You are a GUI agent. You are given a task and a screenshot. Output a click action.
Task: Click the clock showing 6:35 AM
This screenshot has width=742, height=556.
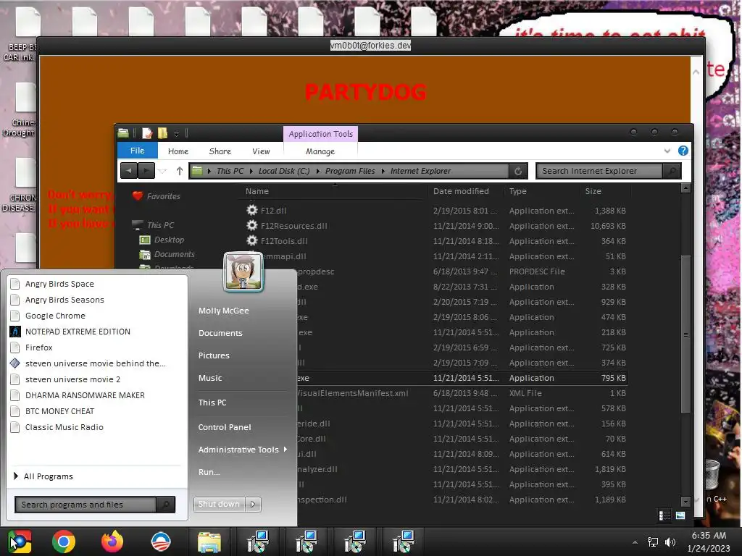[x=709, y=536]
